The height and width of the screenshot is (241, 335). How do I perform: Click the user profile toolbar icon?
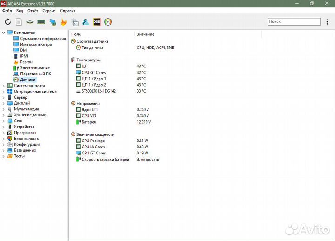tap(86, 22)
